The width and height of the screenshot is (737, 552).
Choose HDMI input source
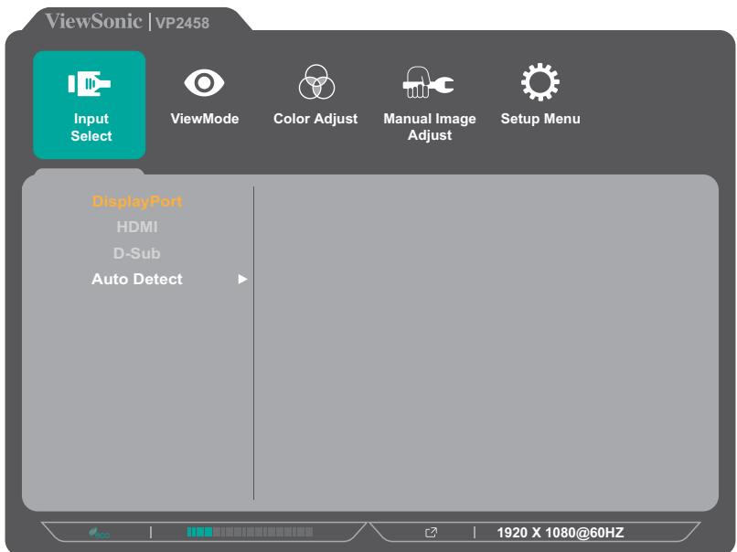click(x=137, y=227)
